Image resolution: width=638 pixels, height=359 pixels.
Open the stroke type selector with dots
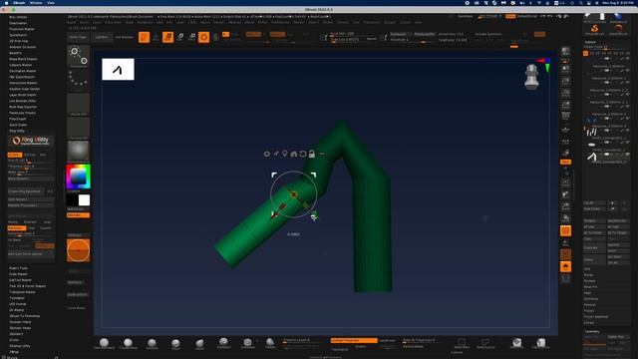click(x=78, y=80)
